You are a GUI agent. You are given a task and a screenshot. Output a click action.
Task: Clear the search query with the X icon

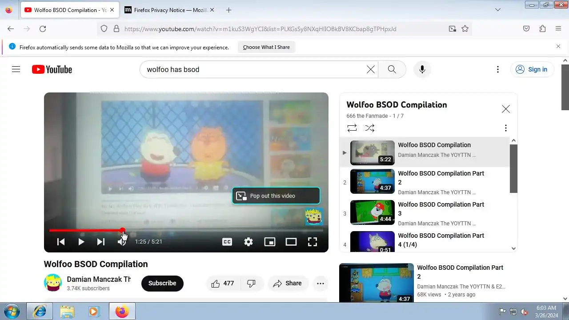click(x=371, y=69)
